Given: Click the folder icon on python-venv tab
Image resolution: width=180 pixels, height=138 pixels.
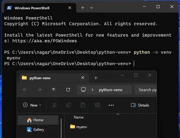Looking at the screenshot, I should tap(24, 78).
